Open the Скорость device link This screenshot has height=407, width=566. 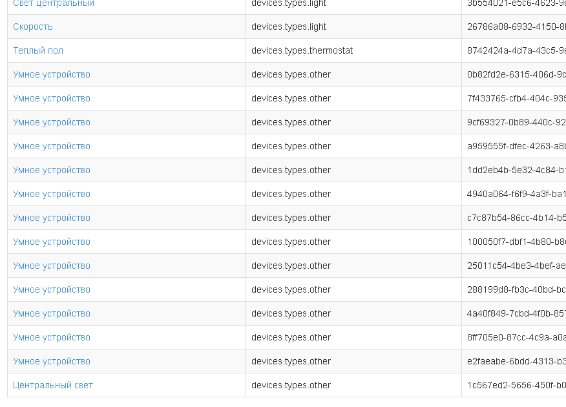pos(33,26)
